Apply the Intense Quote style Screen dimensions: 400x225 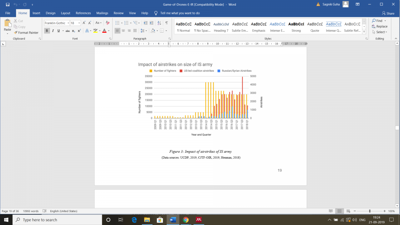(x=334, y=27)
